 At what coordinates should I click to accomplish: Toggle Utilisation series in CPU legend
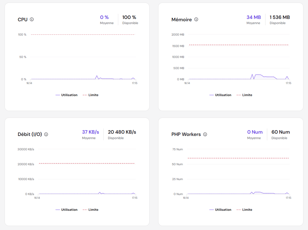(66, 95)
